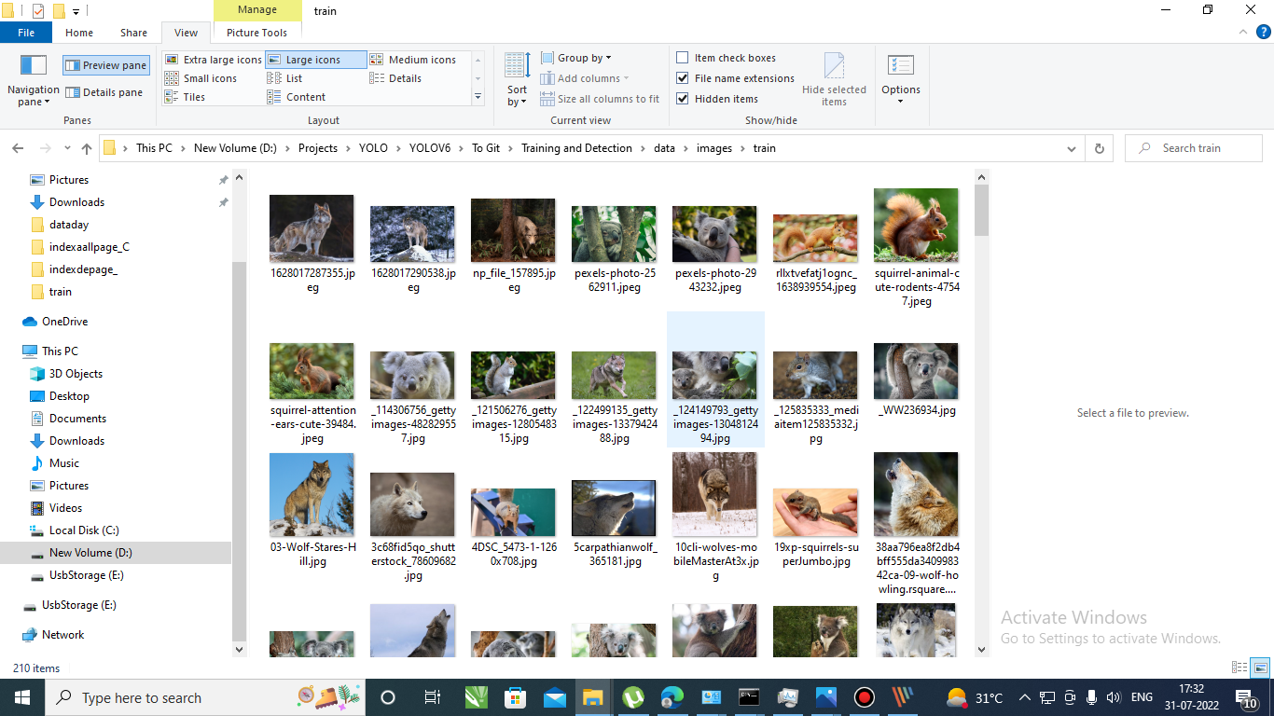Navigate to To Git breadcrumb

point(486,148)
